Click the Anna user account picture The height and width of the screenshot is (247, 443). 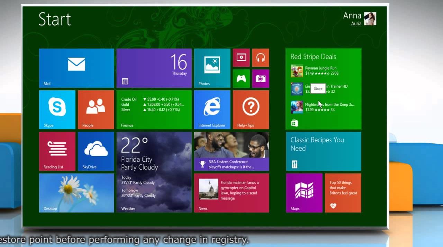[x=370, y=19]
